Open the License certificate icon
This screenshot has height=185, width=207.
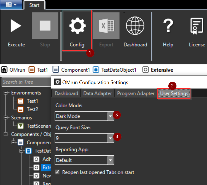tap(197, 26)
